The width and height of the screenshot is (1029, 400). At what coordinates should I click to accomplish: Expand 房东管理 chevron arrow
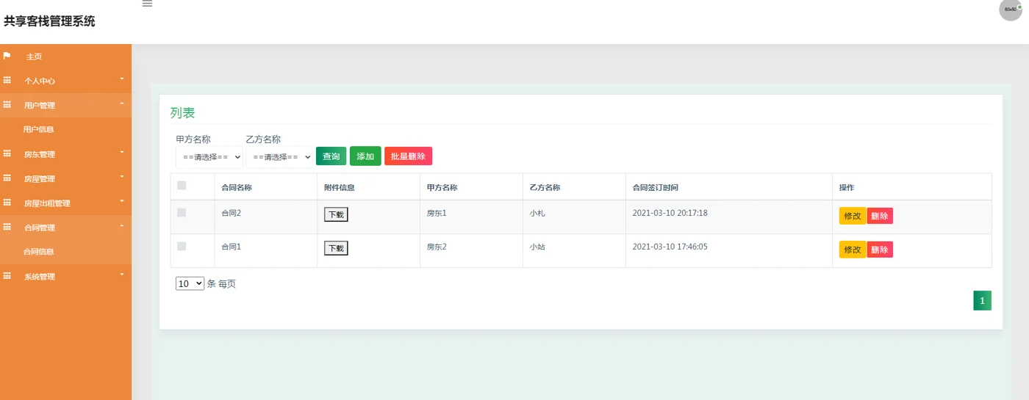(122, 152)
